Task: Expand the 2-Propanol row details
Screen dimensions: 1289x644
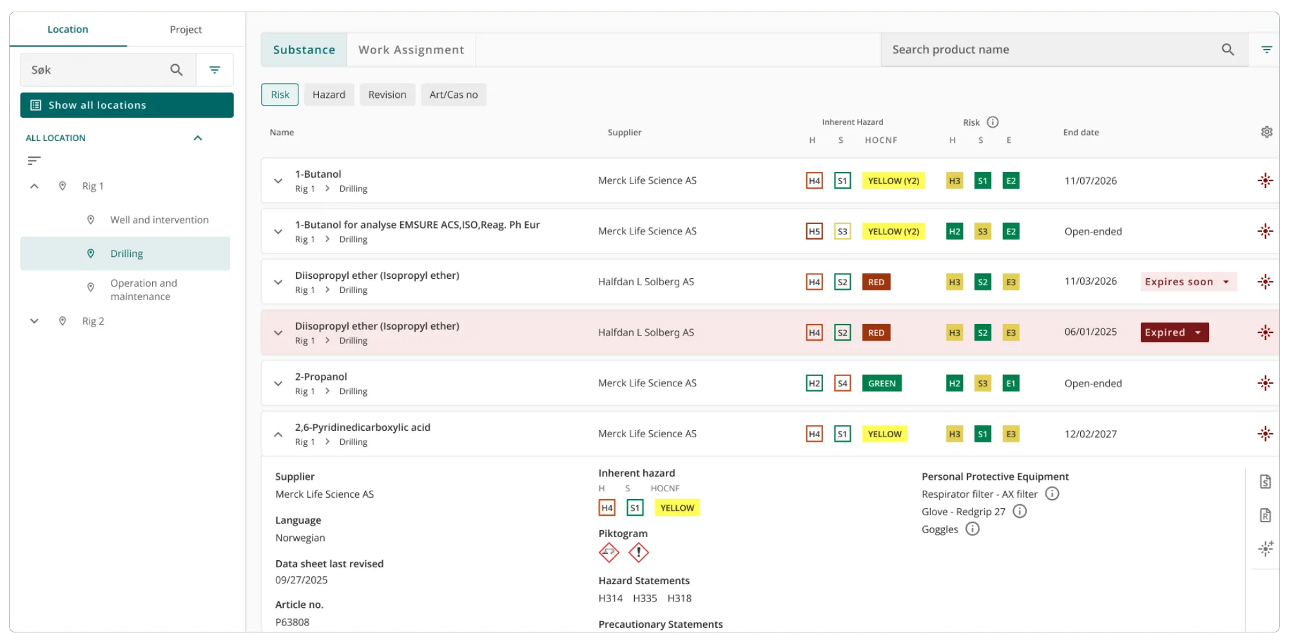Action: click(x=278, y=383)
